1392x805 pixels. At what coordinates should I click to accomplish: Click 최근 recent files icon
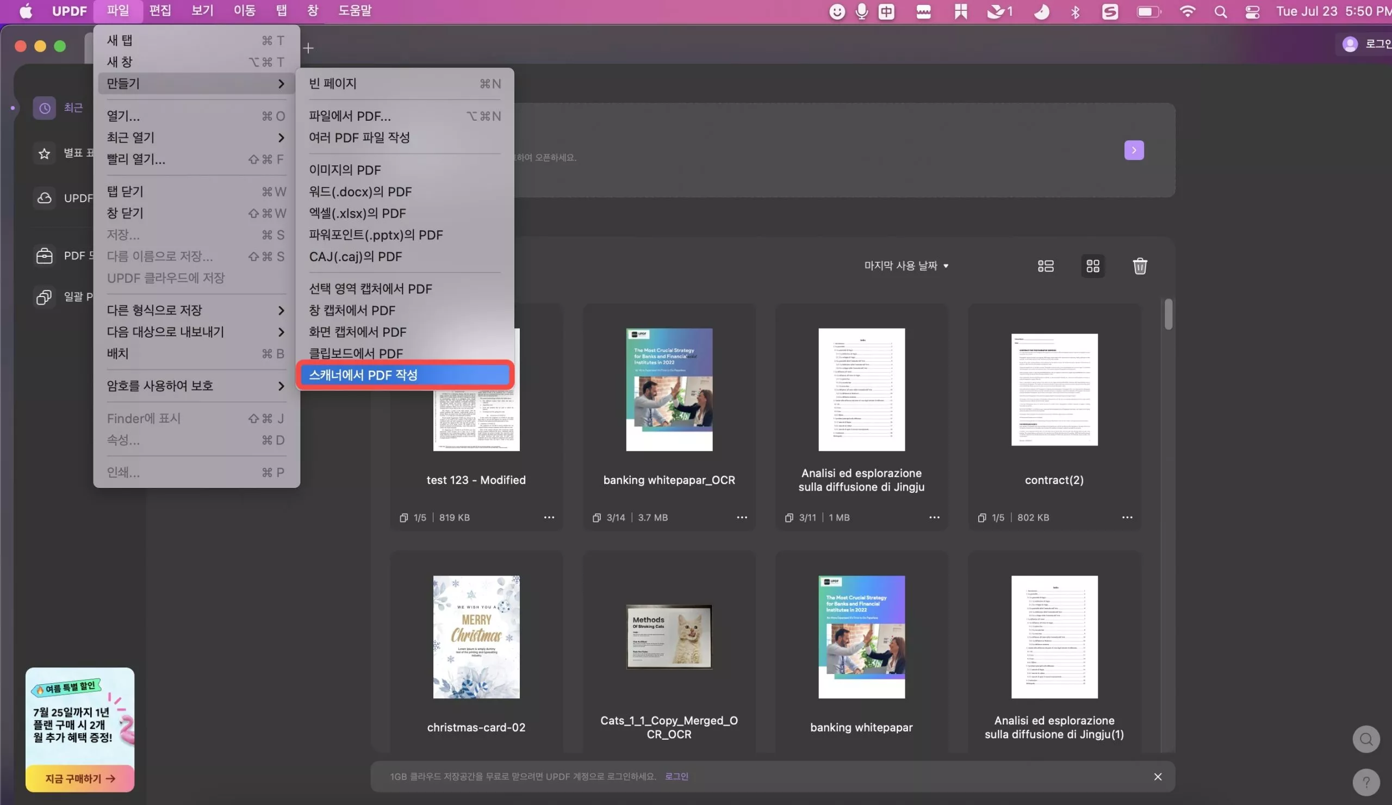[44, 107]
